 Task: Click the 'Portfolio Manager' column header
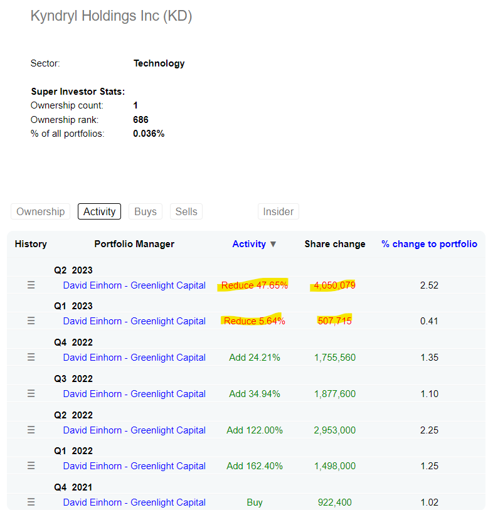point(134,244)
